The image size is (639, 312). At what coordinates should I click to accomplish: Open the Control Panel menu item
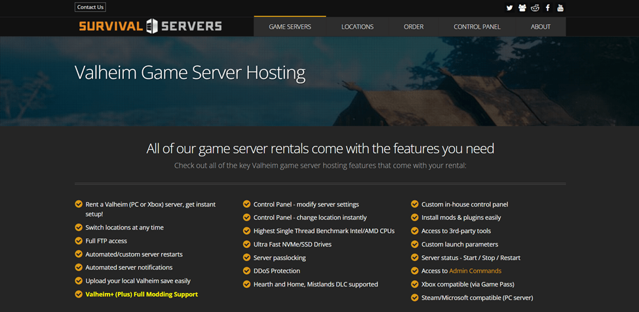click(x=476, y=27)
